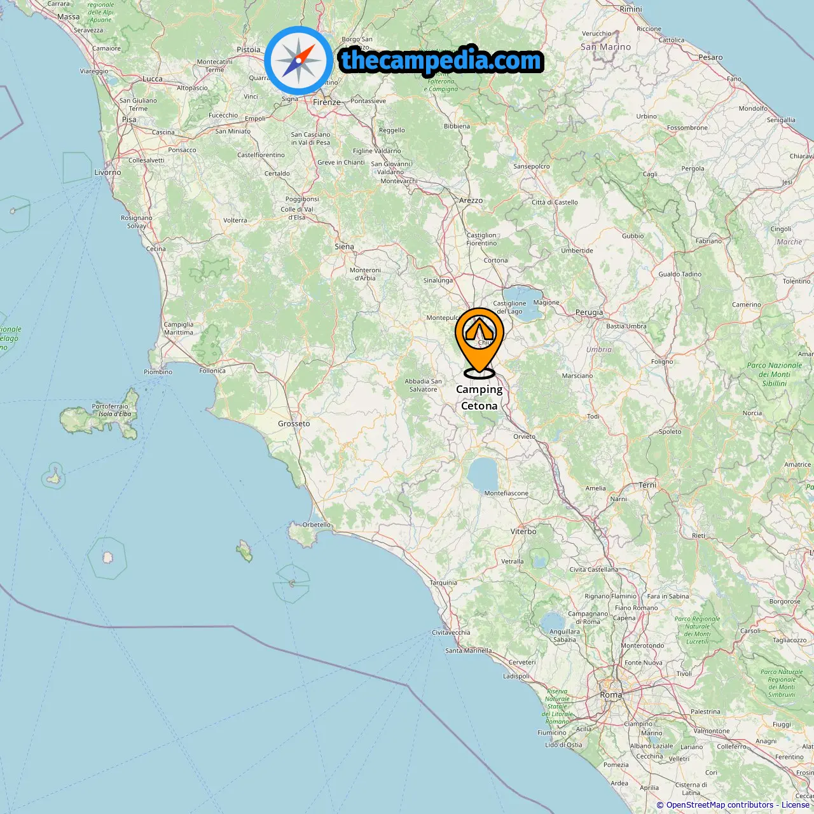Click the Isola d'Elba island label
Screen dimensions: 814x814
click(114, 414)
